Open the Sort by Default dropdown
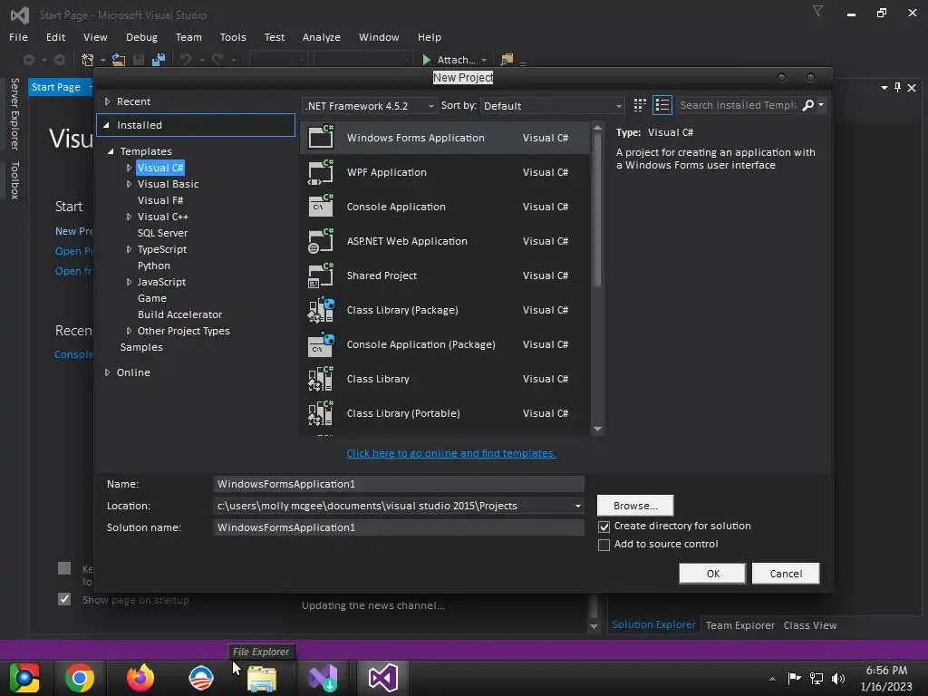 pyautogui.click(x=552, y=106)
